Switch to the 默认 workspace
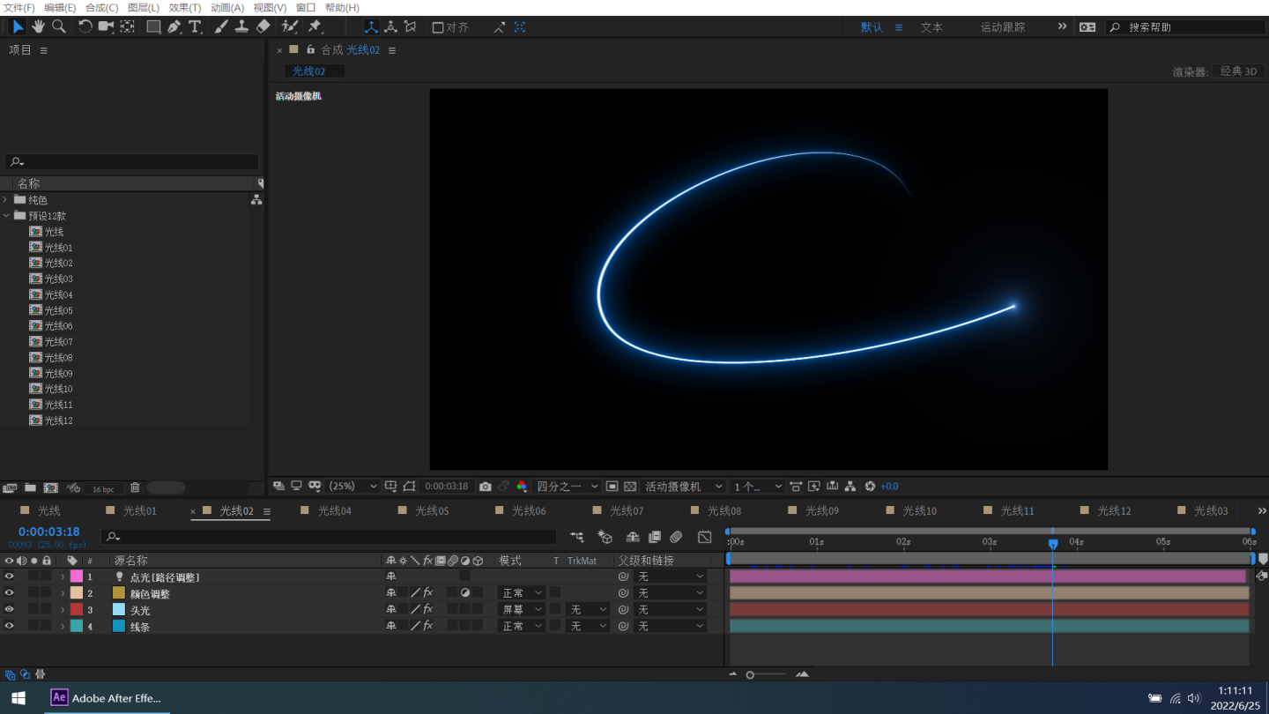 tap(872, 27)
